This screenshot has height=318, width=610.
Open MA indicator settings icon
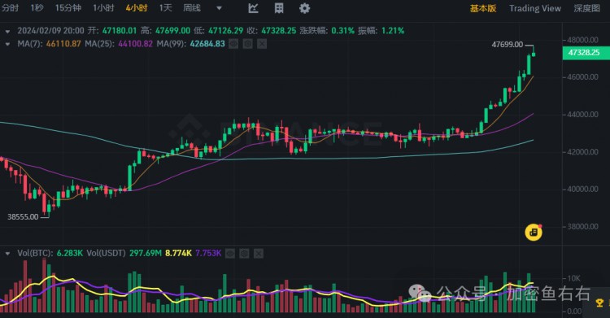click(248, 44)
